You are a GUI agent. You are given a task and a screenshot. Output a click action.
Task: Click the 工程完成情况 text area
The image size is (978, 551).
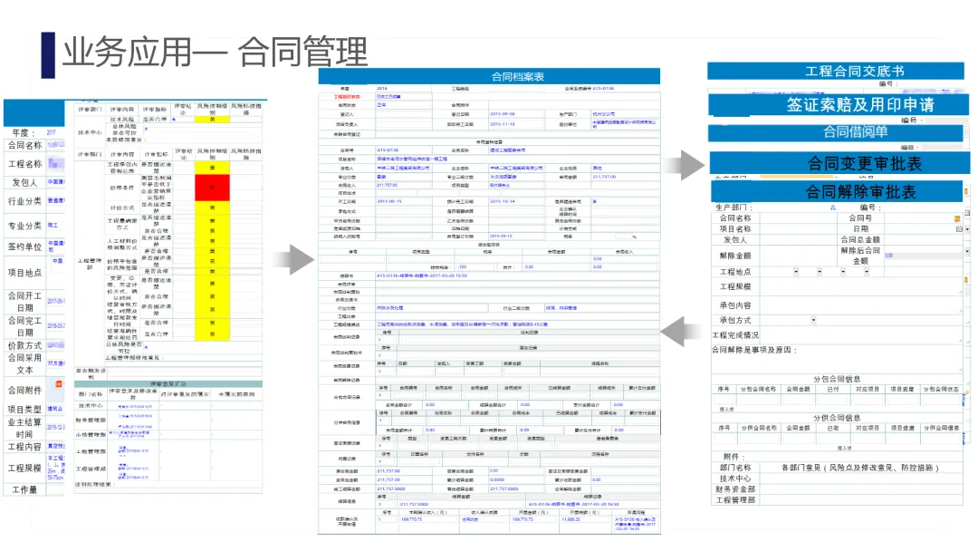(x=861, y=335)
